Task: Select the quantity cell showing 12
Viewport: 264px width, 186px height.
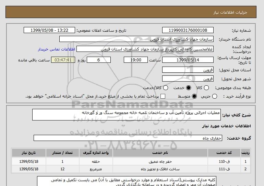Action: (x=62, y=169)
